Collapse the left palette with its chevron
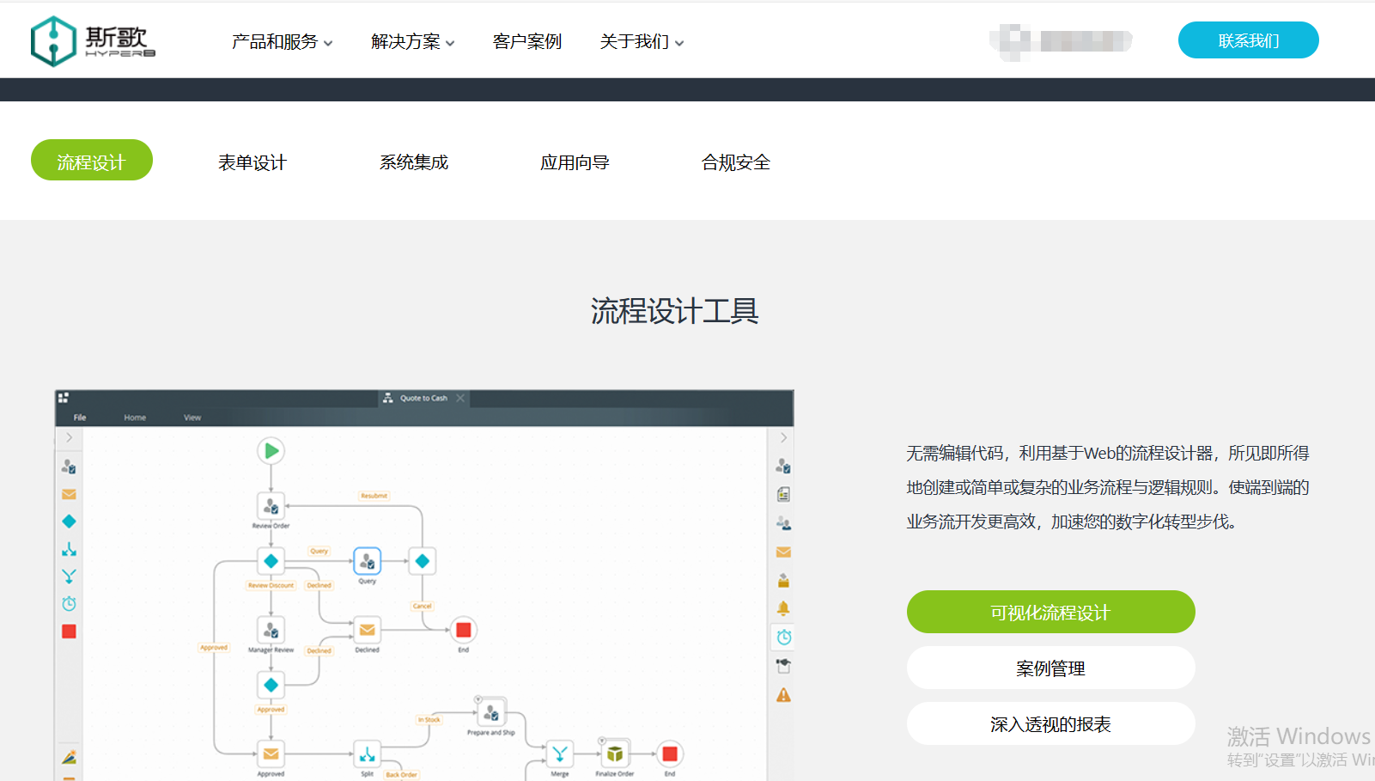1375x781 pixels. (69, 437)
